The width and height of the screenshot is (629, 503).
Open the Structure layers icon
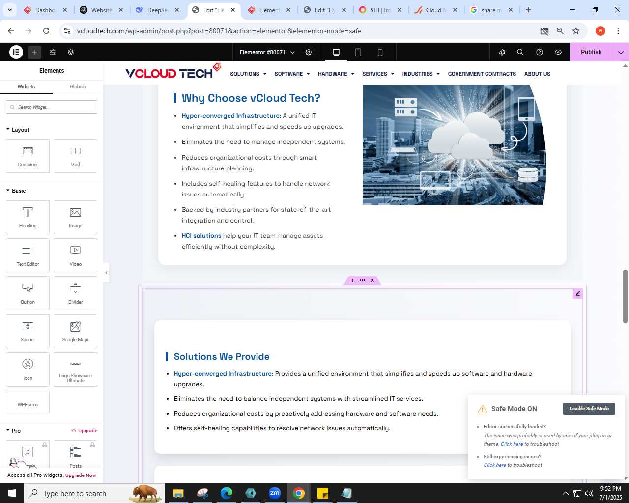[x=71, y=52]
